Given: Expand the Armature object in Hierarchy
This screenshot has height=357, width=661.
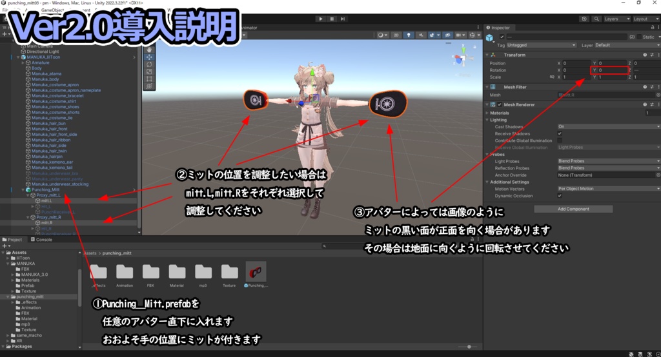Looking at the screenshot, I should pyautogui.click(x=24, y=63).
